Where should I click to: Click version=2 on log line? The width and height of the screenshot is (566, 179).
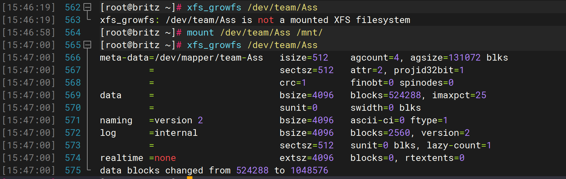[x=446, y=133]
